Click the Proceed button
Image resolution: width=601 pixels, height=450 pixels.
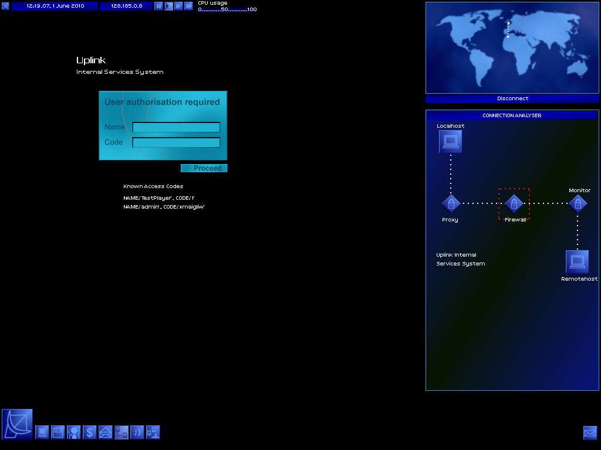tap(204, 168)
